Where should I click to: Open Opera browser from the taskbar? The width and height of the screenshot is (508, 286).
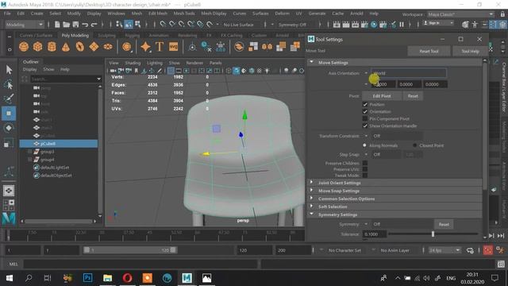pos(127,278)
